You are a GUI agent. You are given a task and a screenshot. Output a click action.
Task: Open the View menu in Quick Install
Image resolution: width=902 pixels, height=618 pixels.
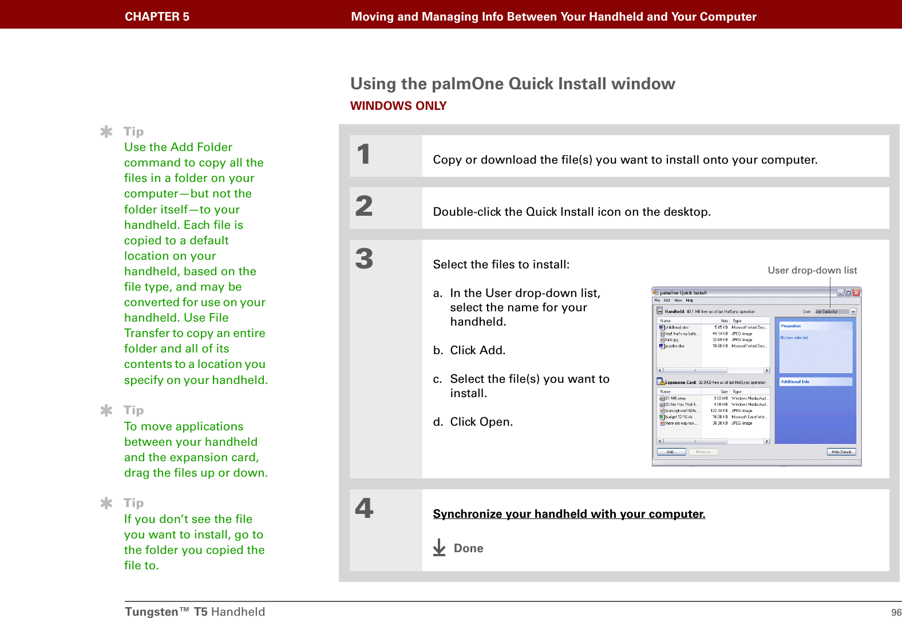pos(678,300)
